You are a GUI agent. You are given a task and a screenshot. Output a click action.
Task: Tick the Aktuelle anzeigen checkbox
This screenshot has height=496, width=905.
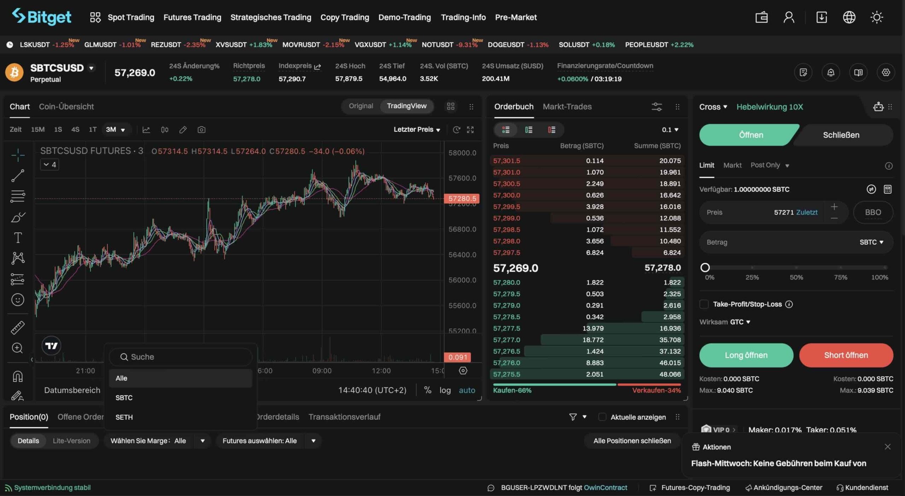[x=602, y=417]
